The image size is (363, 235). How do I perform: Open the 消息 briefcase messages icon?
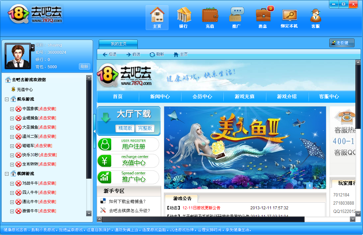(x=263, y=17)
